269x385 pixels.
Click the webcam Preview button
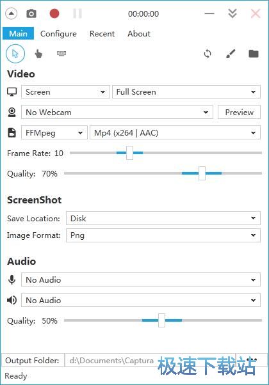[x=240, y=113]
